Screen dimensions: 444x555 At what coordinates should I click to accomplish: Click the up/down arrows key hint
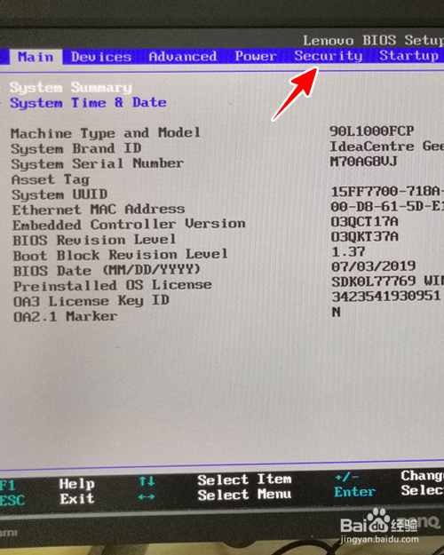click(x=147, y=481)
